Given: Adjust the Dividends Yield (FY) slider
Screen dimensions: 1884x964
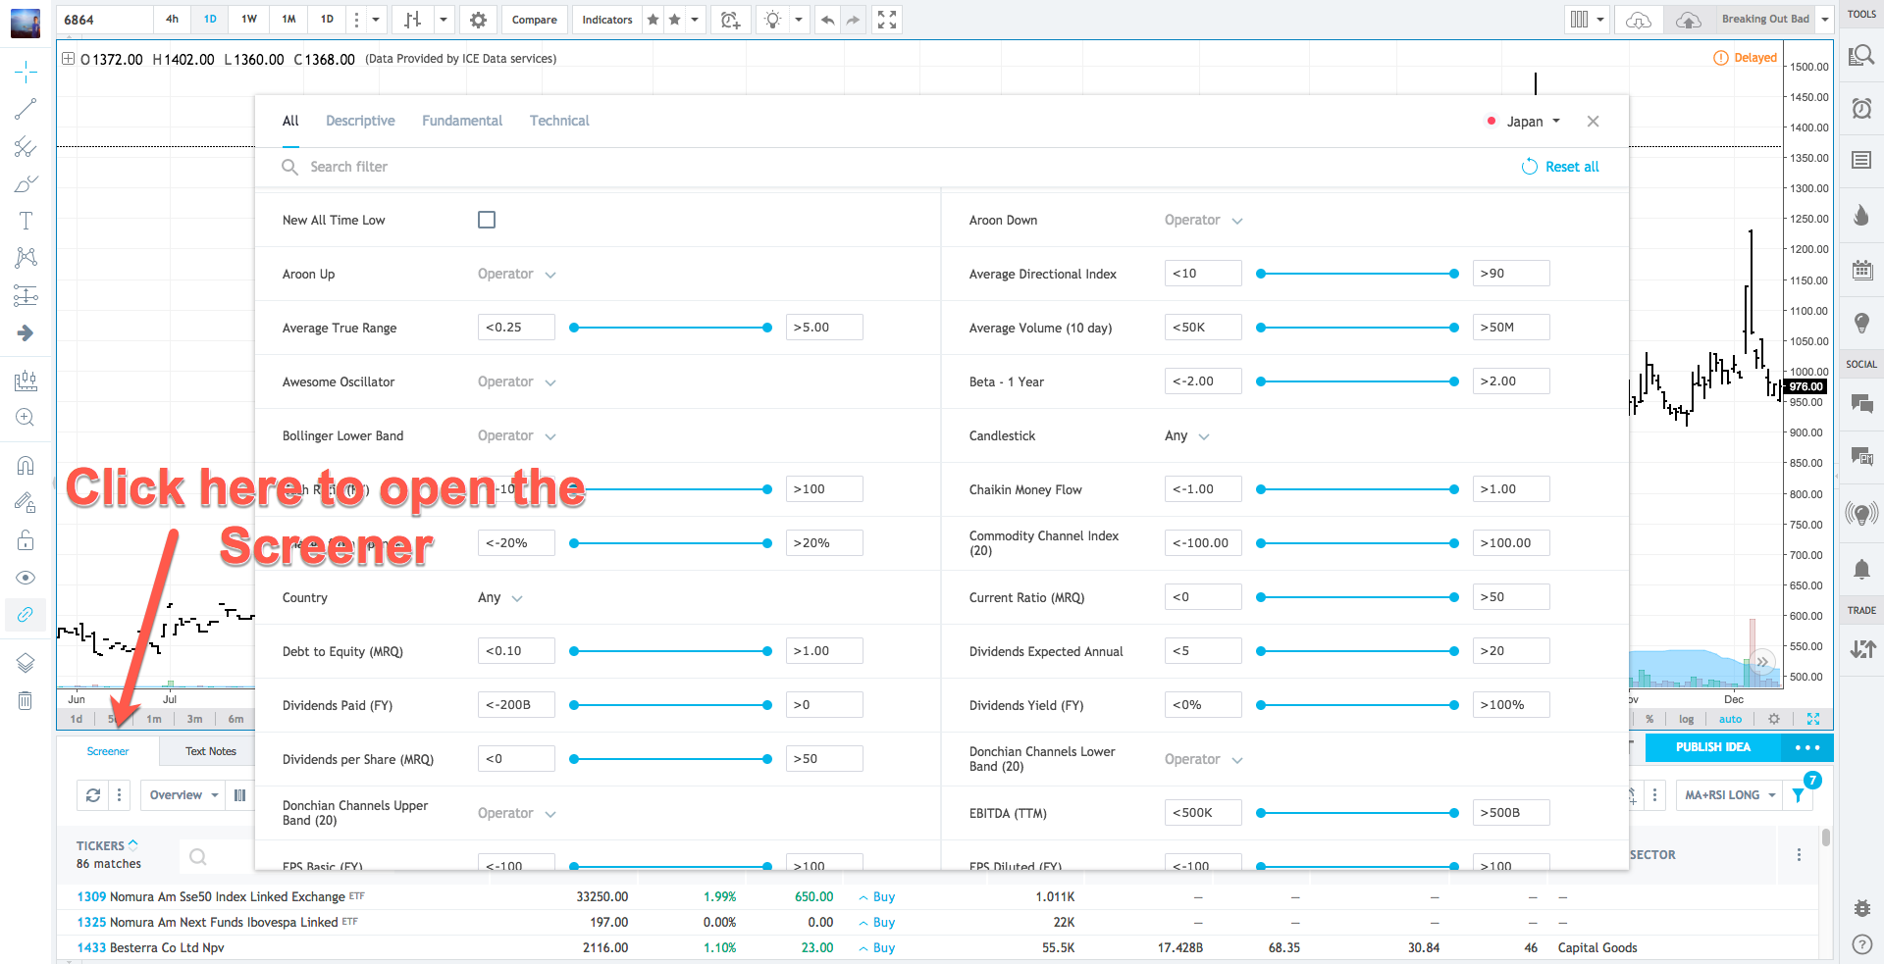Looking at the screenshot, I should 1358,705.
